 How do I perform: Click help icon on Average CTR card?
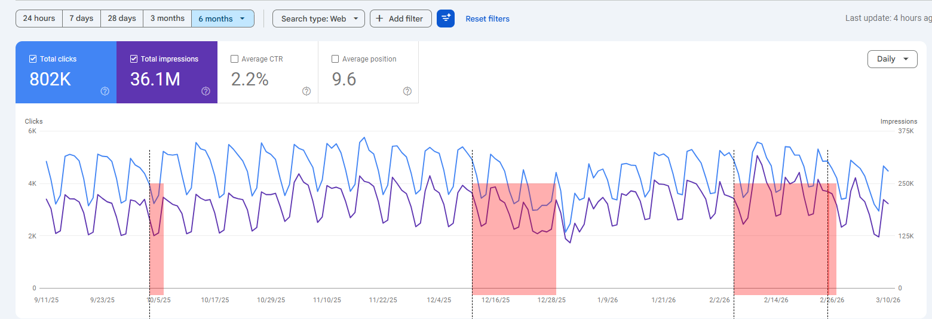306,91
